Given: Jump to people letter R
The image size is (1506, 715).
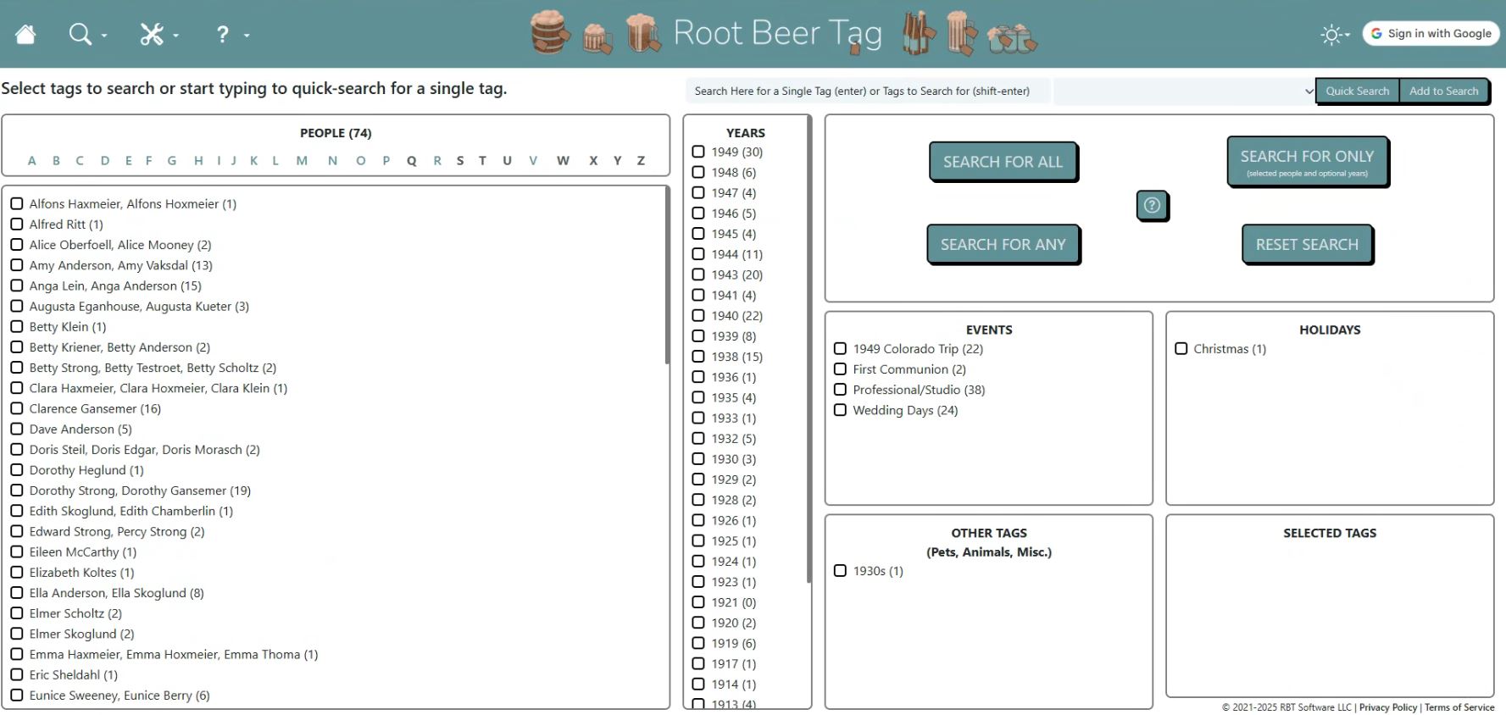Looking at the screenshot, I should [x=437, y=161].
